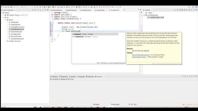
Task: Hide fields toggle in Outline toolbar
Action: (x=182, y=10)
